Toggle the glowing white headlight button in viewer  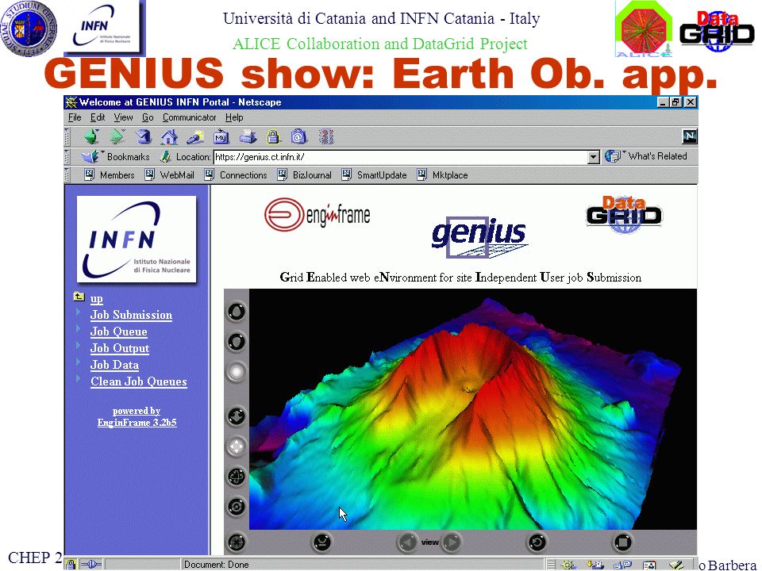(x=237, y=372)
